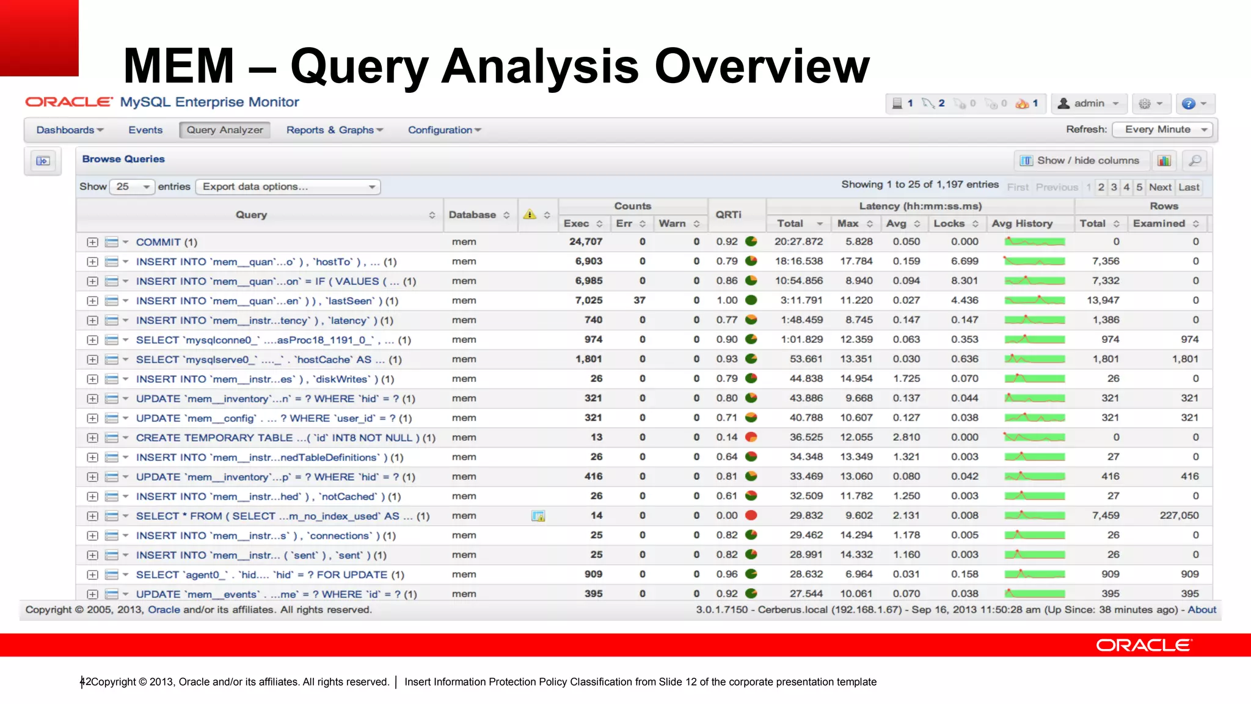Viewport: 1251px width, 704px height.
Task: Open the graph icon next to Show / hide columns
Action: (x=1164, y=161)
